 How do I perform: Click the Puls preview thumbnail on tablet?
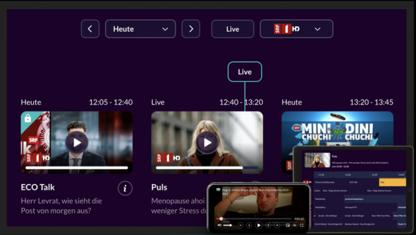(317, 160)
